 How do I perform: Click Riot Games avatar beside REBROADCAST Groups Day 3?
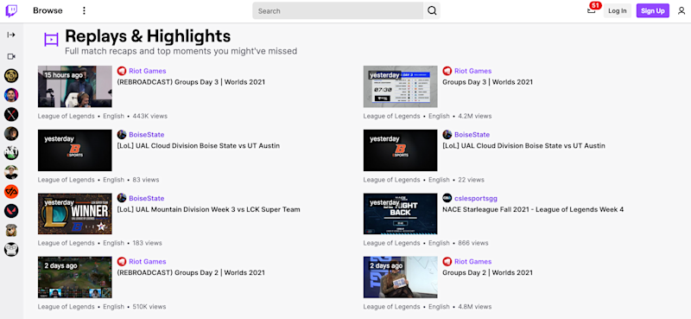[122, 71]
